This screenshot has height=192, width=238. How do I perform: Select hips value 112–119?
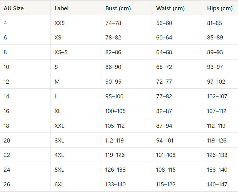(x=216, y=126)
